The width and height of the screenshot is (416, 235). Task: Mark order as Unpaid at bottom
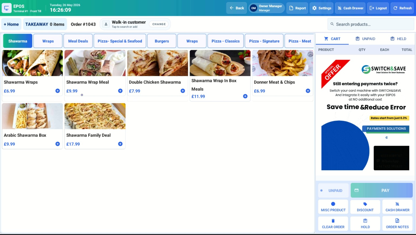(333, 190)
